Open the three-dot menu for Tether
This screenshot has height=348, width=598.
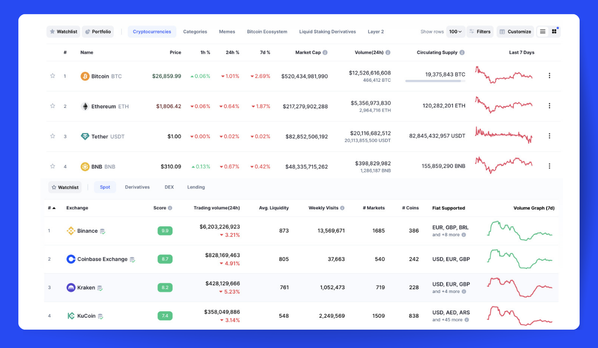tap(549, 136)
